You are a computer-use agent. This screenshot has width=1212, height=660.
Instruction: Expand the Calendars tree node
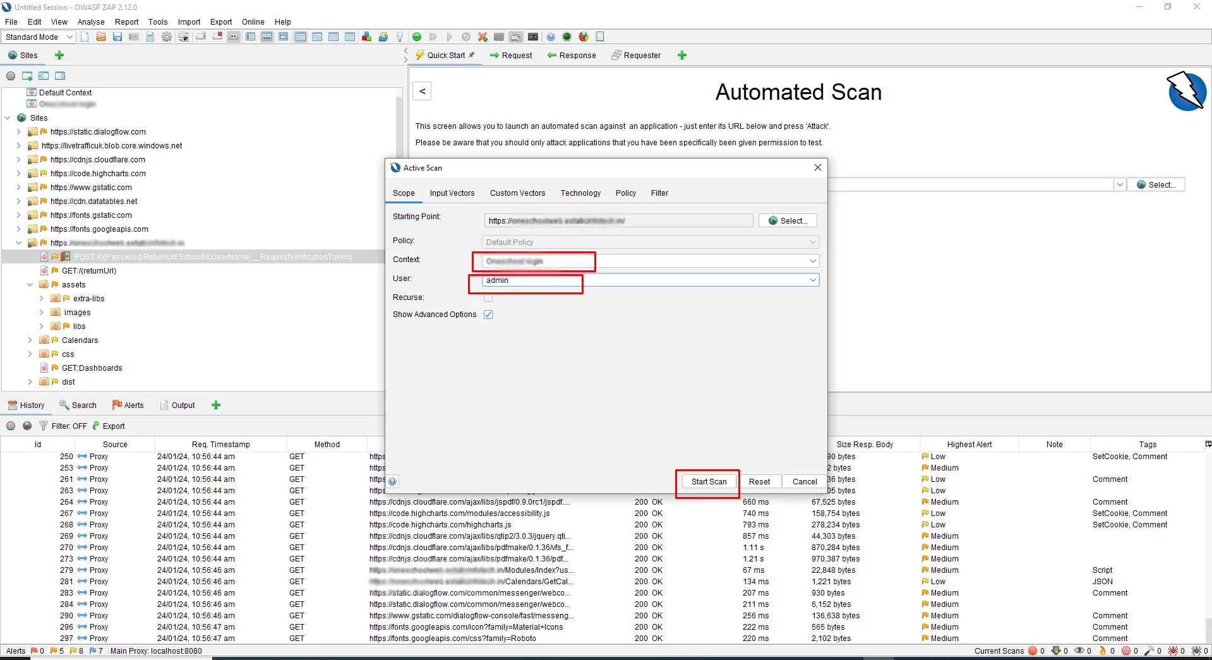(30, 340)
